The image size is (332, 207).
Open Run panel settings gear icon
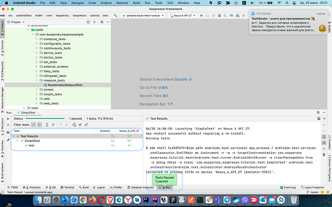click(318, 112)
